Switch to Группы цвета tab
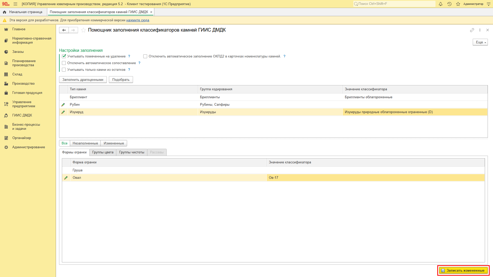 tap(103, 152)
